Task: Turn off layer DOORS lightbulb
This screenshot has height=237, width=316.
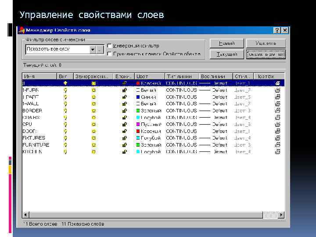Action: [x=65, y=131]
